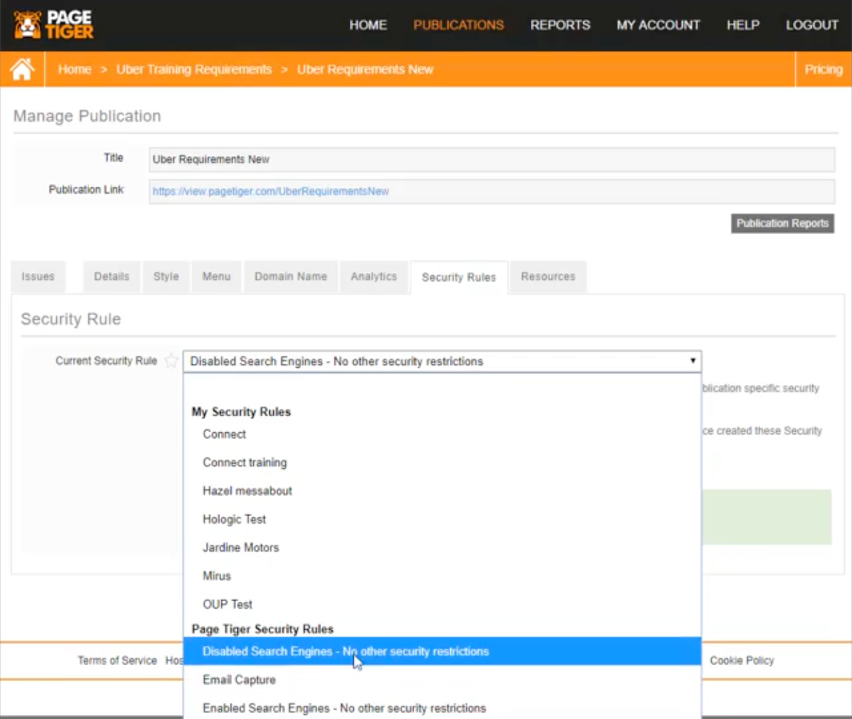852x719 pixels.
Task: Click the My Security Rules group label
Action: click(x=241, y=412)
